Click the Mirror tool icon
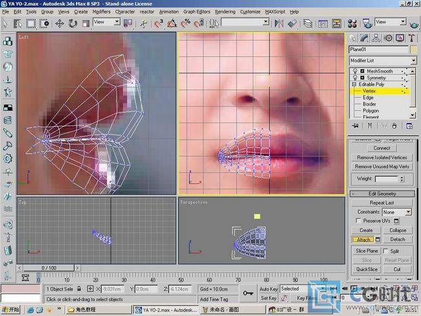The width and height of the screenshot is (421, 316). [x=279, y=23]
